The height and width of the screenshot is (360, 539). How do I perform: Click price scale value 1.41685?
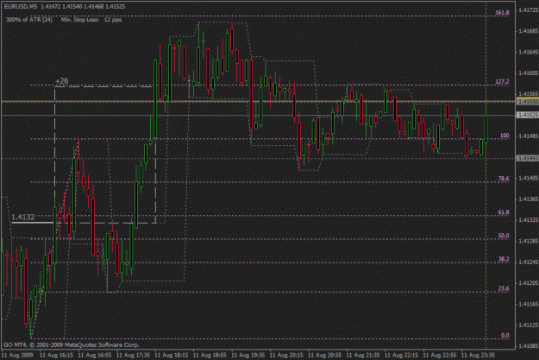(x=529, y=31)
